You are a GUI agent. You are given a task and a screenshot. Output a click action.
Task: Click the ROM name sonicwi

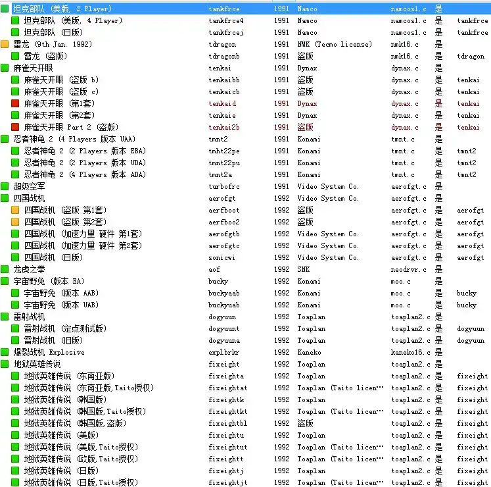coord(223,258)
